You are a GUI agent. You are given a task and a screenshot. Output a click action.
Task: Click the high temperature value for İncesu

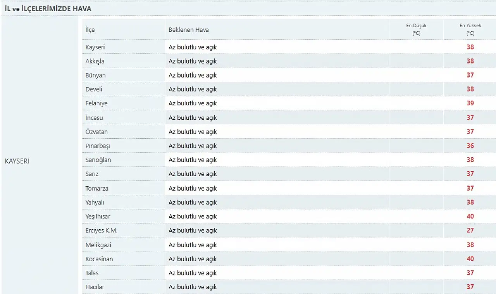[x=470, y=117]
